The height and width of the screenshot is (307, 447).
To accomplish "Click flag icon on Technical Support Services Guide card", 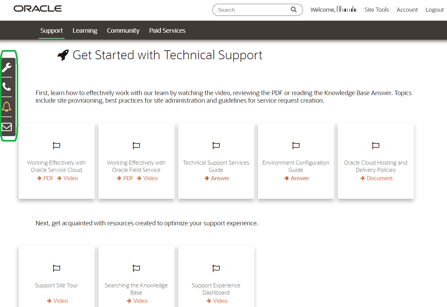I will (x=216, y=146).
